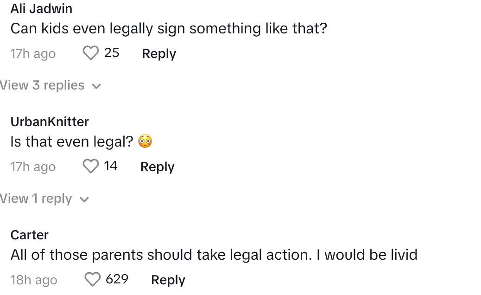The height and width of the screenshot is (295, 481).
Task: Like Ali Jadwin's comment with the heart
Action: (x=91, y=53)
